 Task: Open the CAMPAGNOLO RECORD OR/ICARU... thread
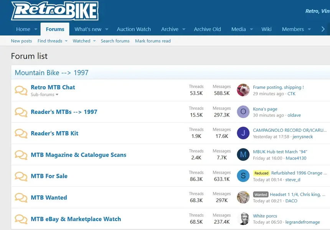(x=290, y=130)
